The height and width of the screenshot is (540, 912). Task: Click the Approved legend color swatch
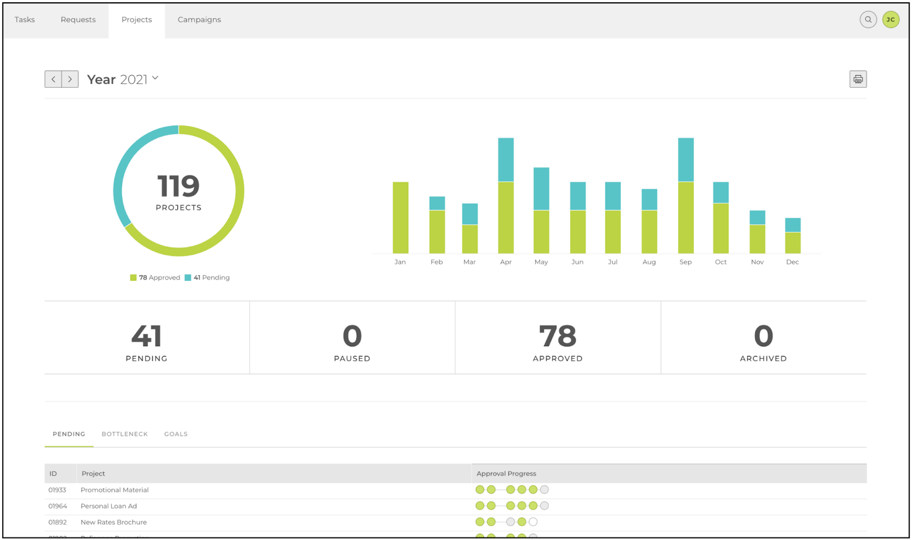133,277
